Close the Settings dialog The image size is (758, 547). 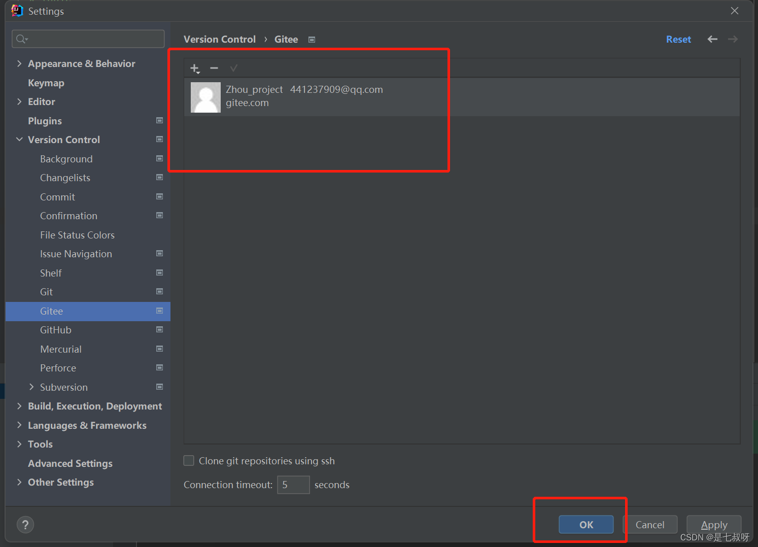tap(734, 11)
